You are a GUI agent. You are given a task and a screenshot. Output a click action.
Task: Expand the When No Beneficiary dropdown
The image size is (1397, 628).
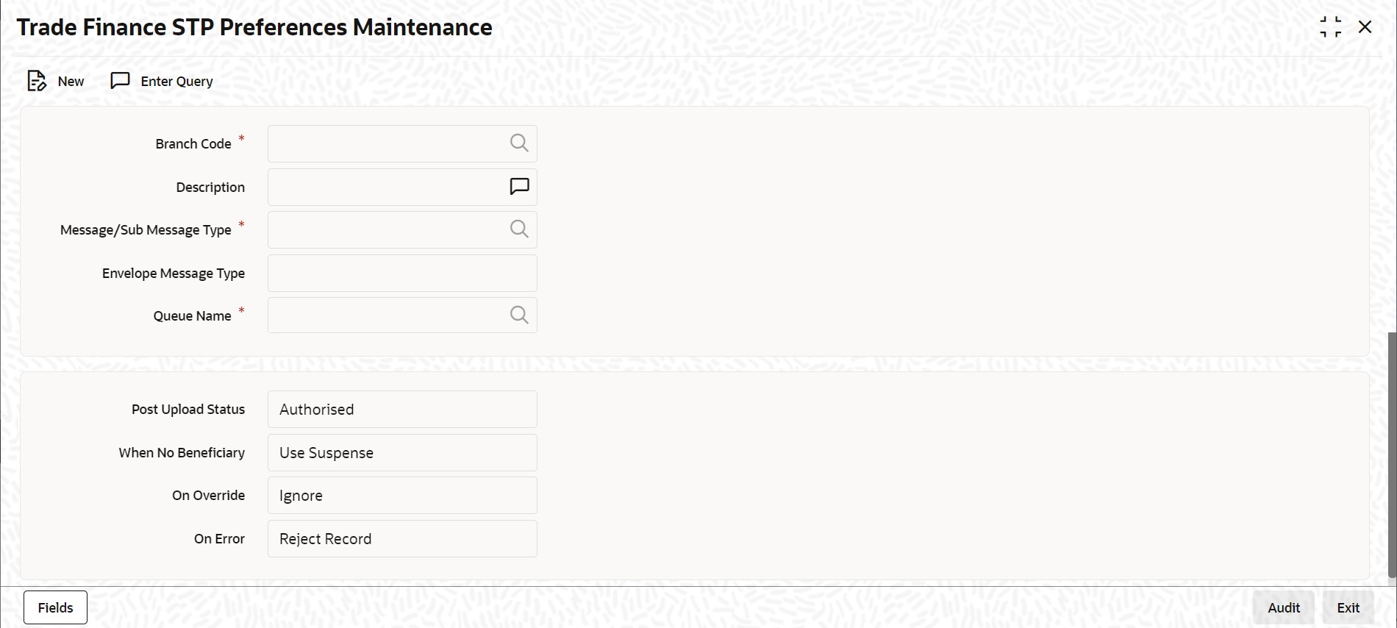(x=402, y=453)
